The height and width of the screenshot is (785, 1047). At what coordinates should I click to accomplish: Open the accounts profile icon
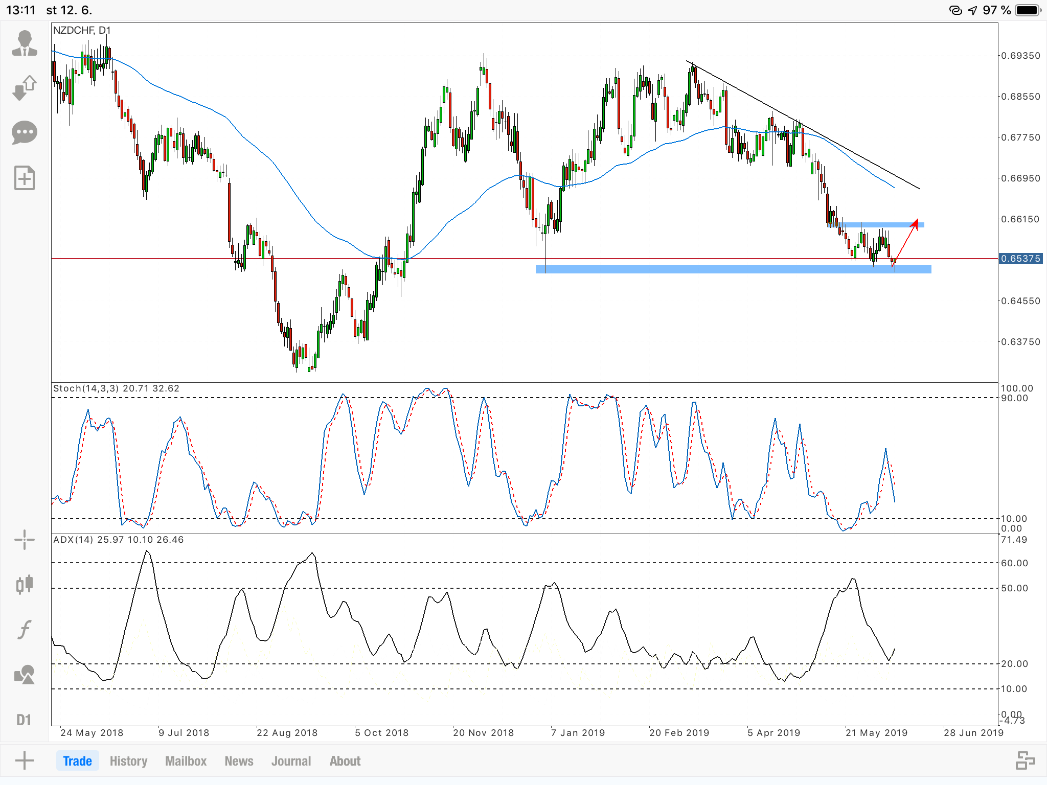click(x=25, y=43)
